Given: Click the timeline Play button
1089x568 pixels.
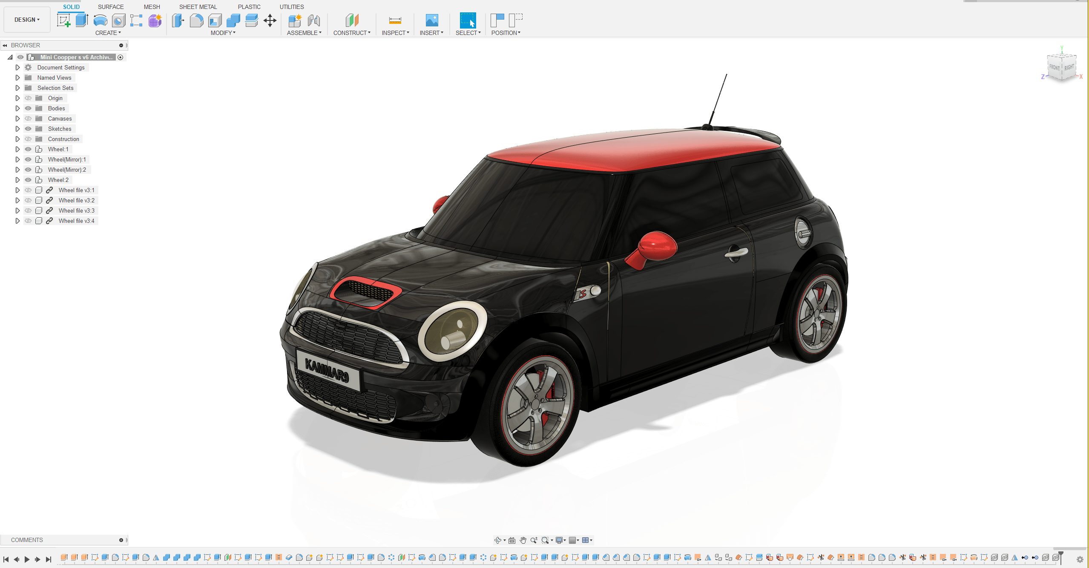Looking at the screenshot, I should tap(27, 559).
